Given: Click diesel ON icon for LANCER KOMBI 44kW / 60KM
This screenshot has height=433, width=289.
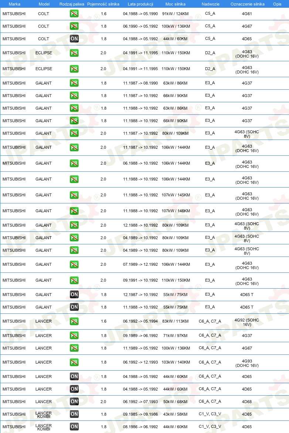Looking at the screenshot, I should [x=74, y=427].
